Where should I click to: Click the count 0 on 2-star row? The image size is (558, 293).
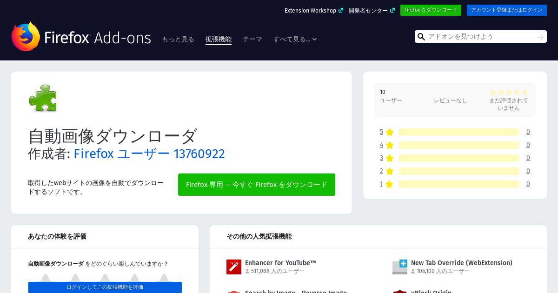(x=528, y=171)
